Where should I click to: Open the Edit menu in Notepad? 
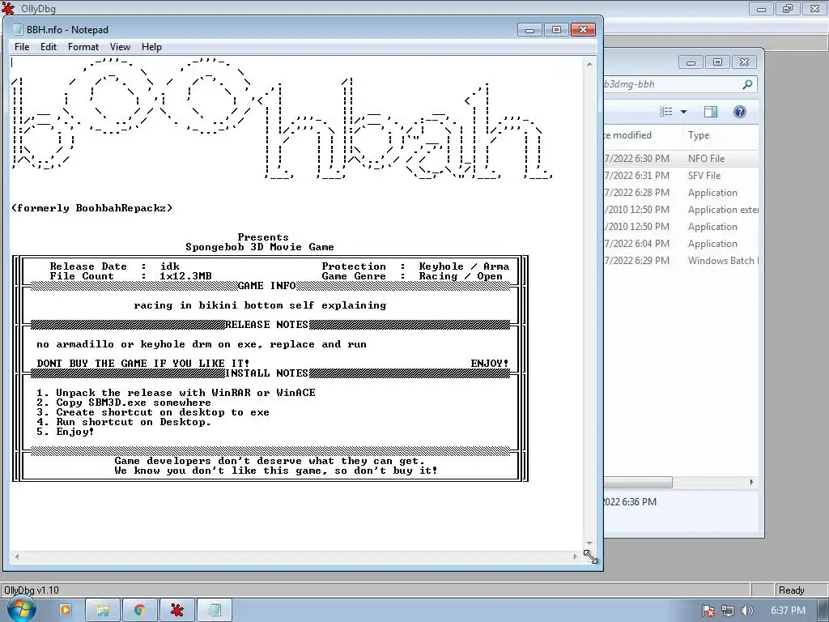pos(48,47)
